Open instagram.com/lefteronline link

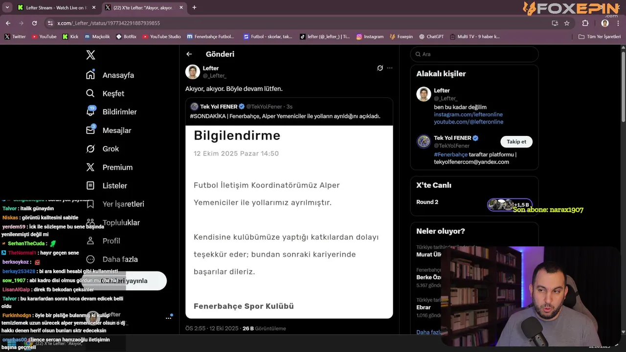pyautogui.click(x=468, y=114)
